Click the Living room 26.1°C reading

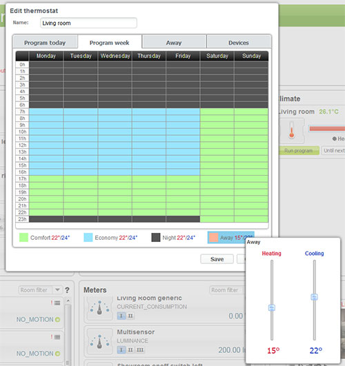coord(329,112)
